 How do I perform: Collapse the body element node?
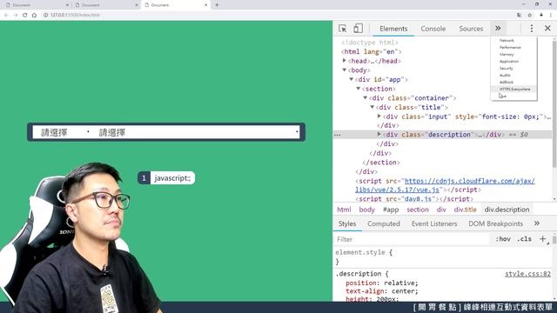(345, 70)
